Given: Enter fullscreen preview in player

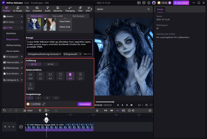Looking at the screenshot, I should point(151,105).
